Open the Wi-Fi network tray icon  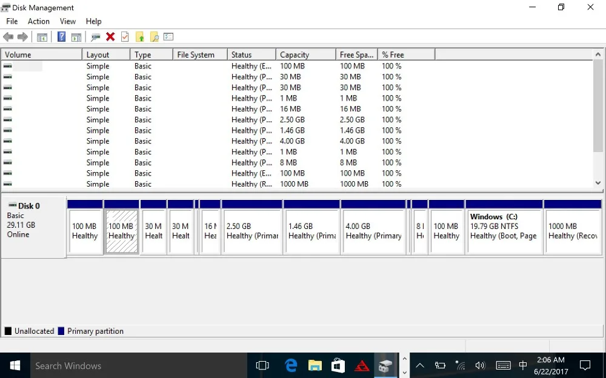460,365
